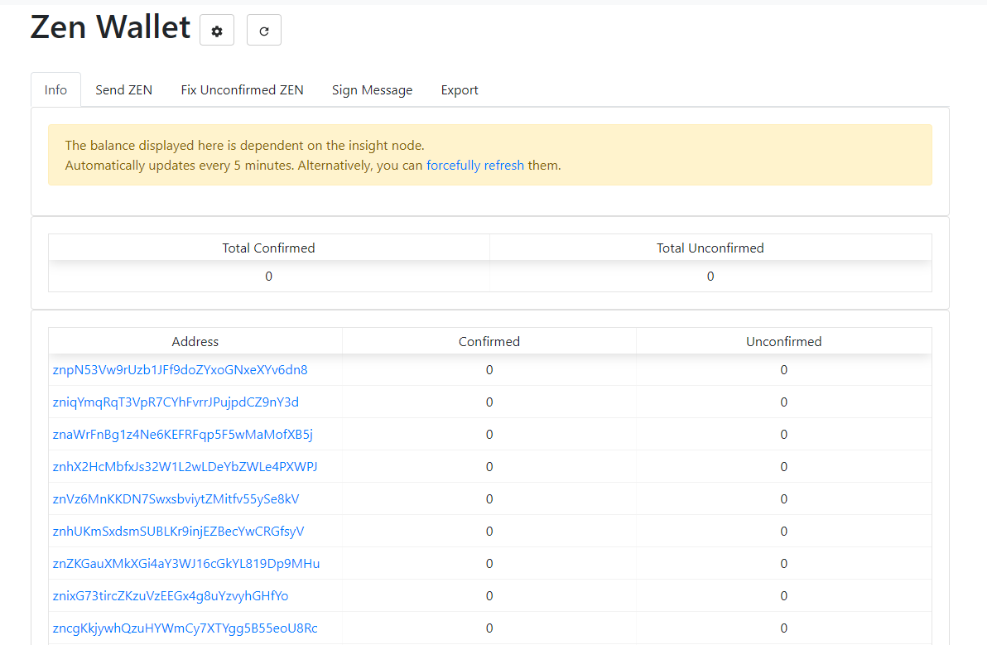The width and height of the screenshot is (987, 645).
Task: Select address starting with zncgKkjywhQzu
Action: click(x=185, y=628)
